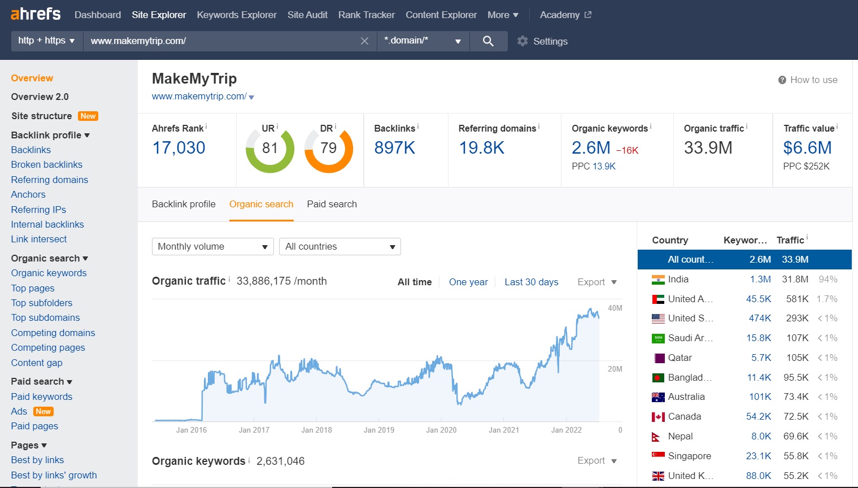The image size is (858, 488).
Task: Click the How to use help icon
Action: (x=782, y=80)
